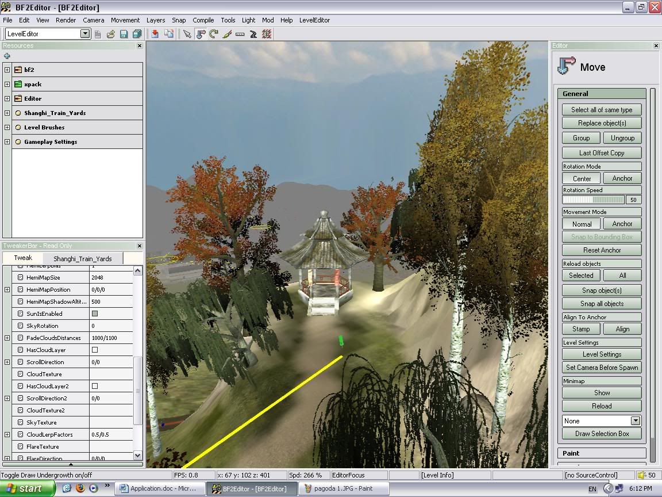The height and width of the screenshot is (497, 662).
Task: Click the Replace object(s) button
Action: pyautogui.click(x=602, y=123)
